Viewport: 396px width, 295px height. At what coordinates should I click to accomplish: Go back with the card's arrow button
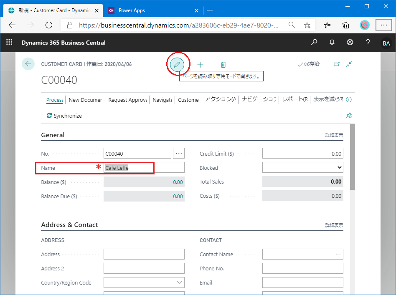pyautogui.click(x=28, y=64)
